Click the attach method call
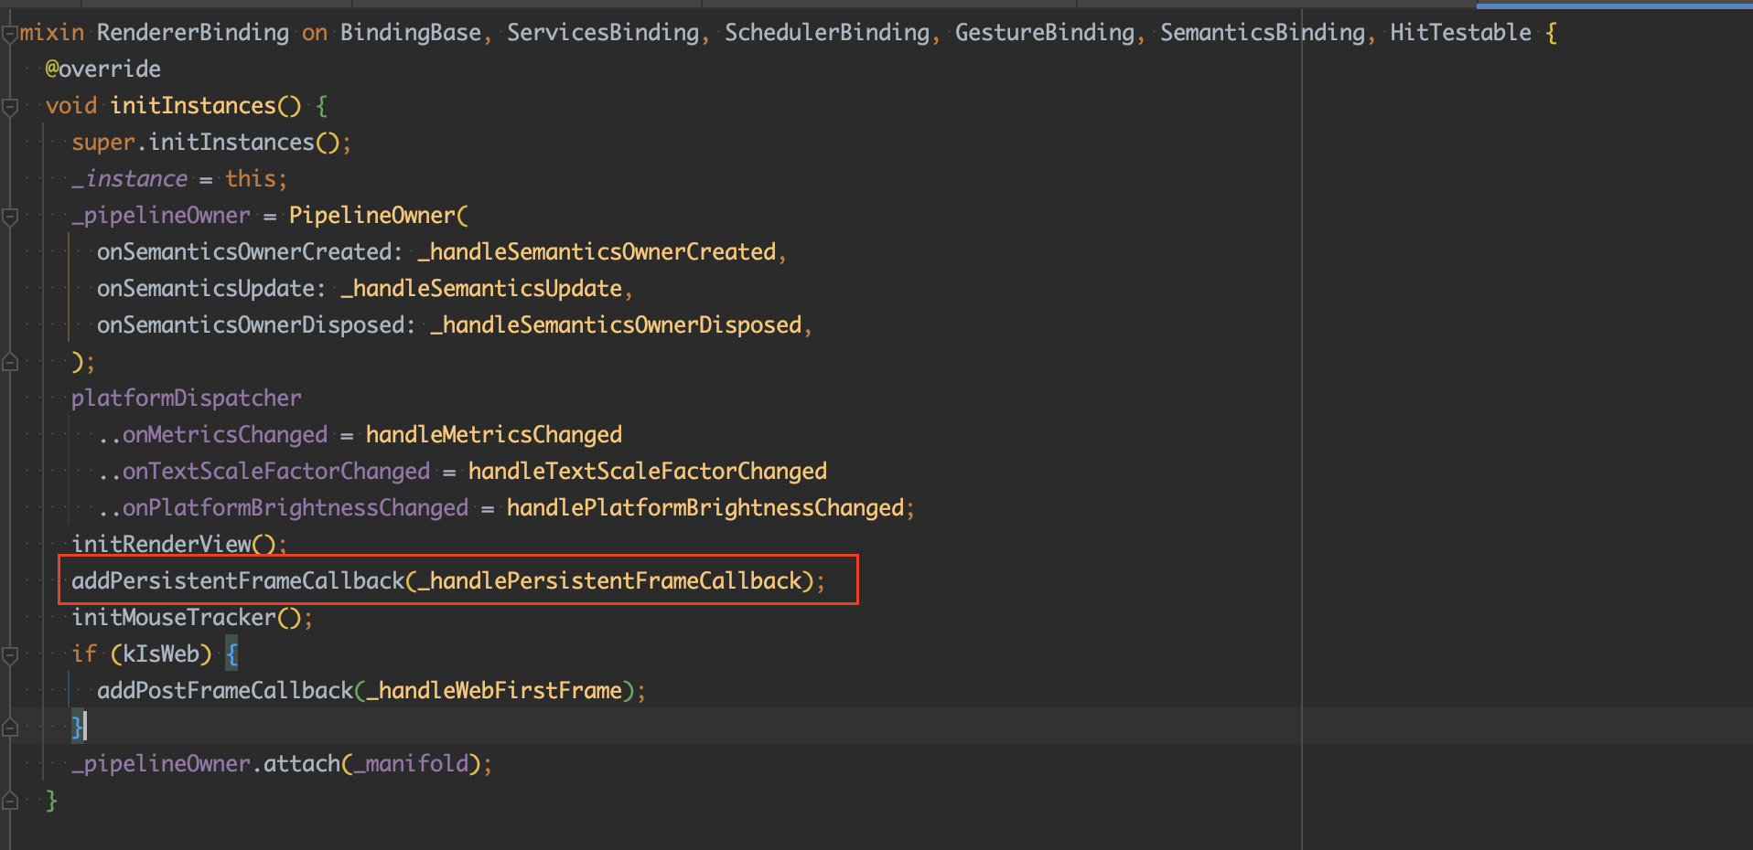Screen dimensions: 1753x850 pos(302,764)
